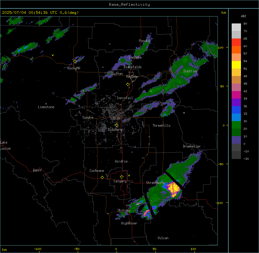Click the ThreeHills label
Image resolution: width=259 pixels, height=253 pixels.
161,126
